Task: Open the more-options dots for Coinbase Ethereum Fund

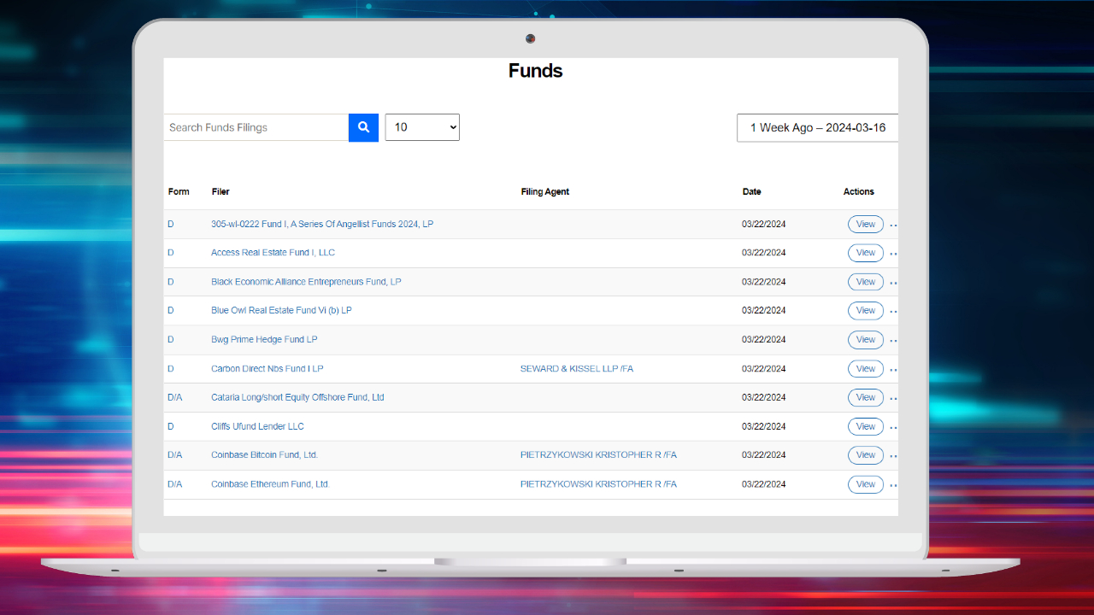Action: point(893,485)
